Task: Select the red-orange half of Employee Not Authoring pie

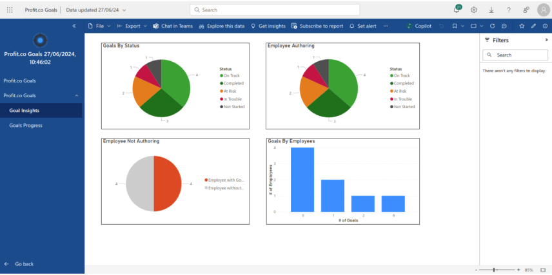Action: tap(168, 184)
